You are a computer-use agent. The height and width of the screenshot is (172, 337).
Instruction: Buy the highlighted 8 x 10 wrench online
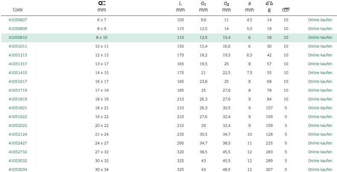[320, 37]
